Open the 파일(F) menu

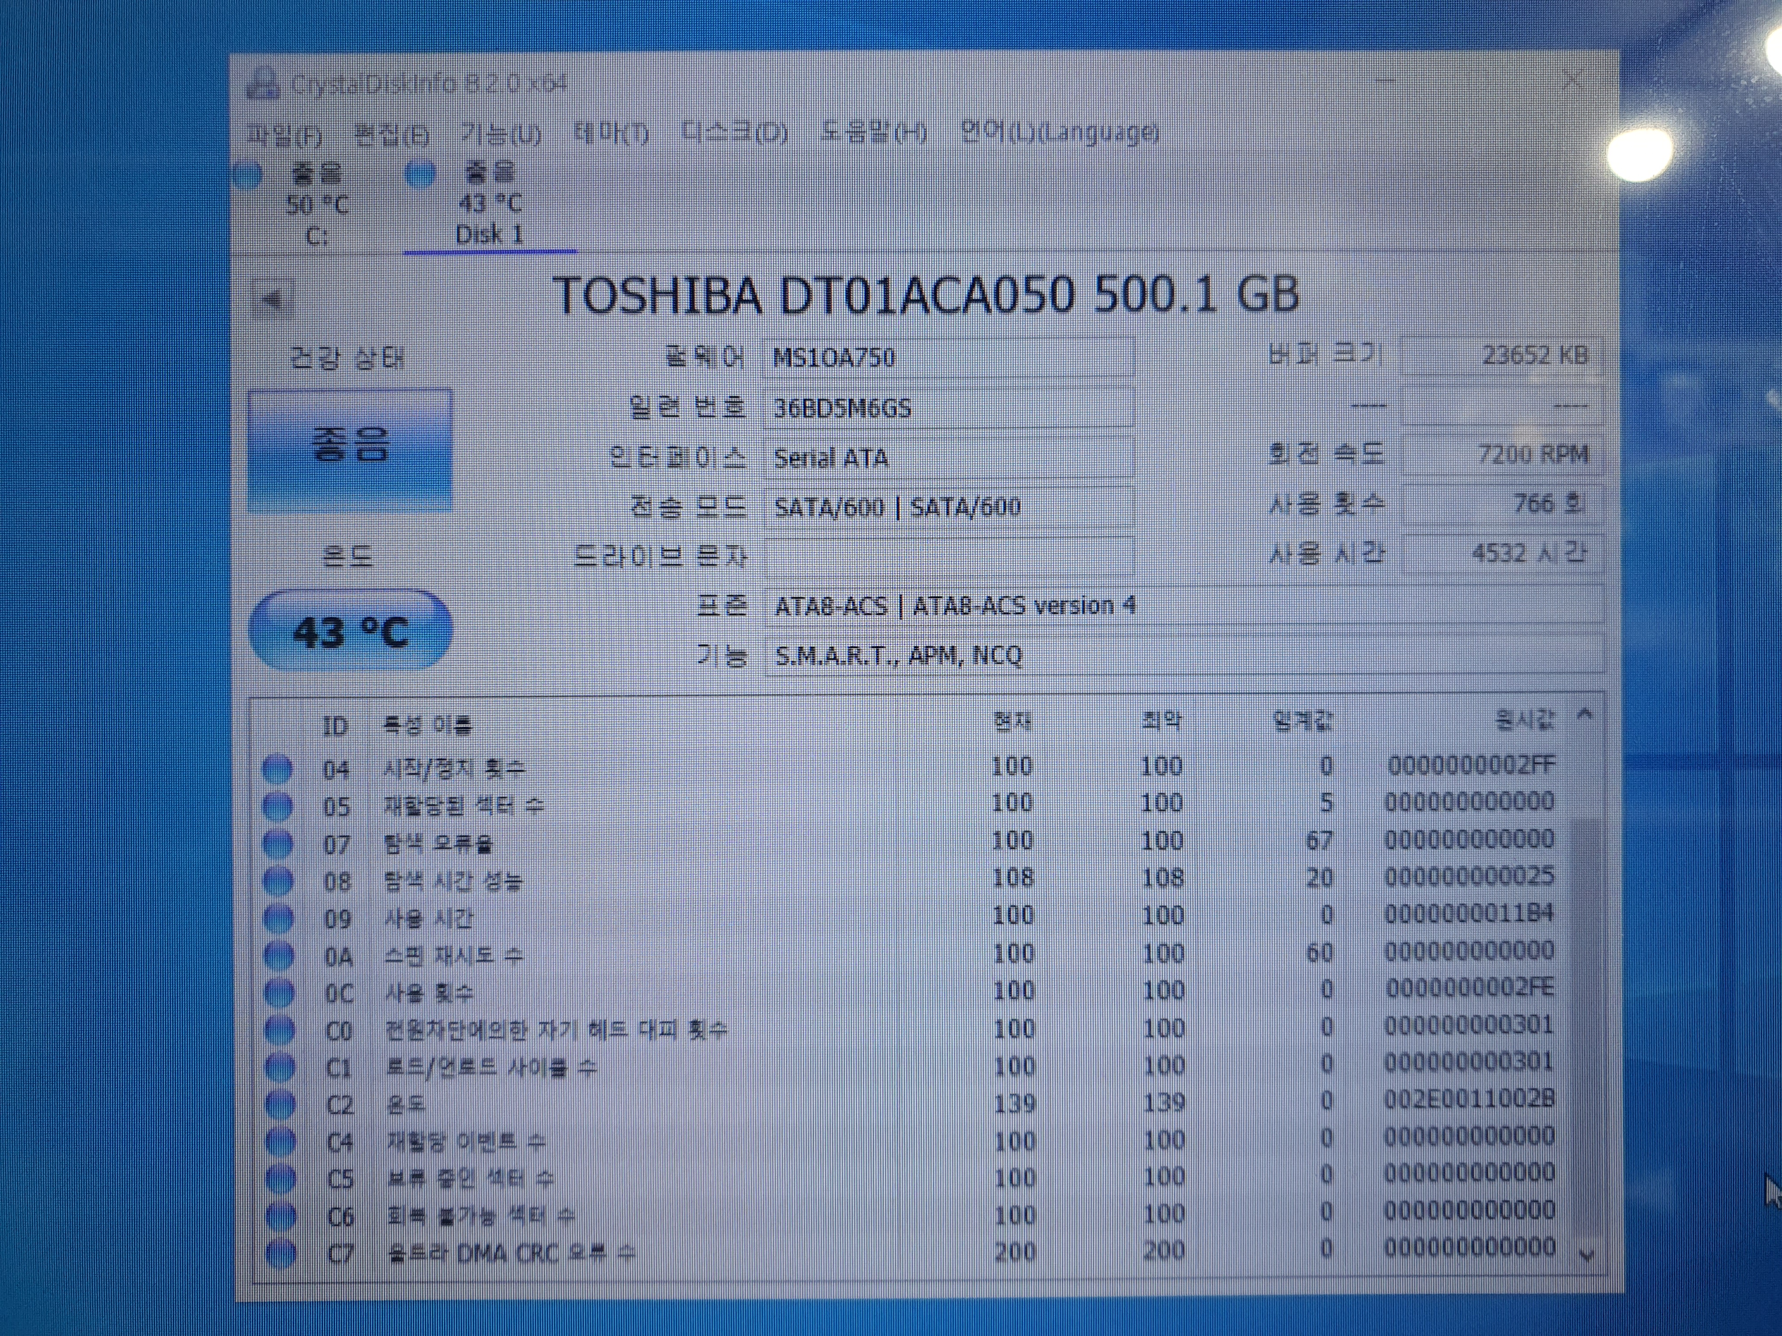click(286, 135)
